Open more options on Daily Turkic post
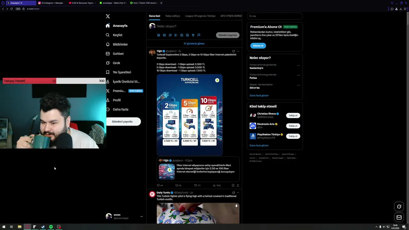409x230 pixels. pos(238,193)
